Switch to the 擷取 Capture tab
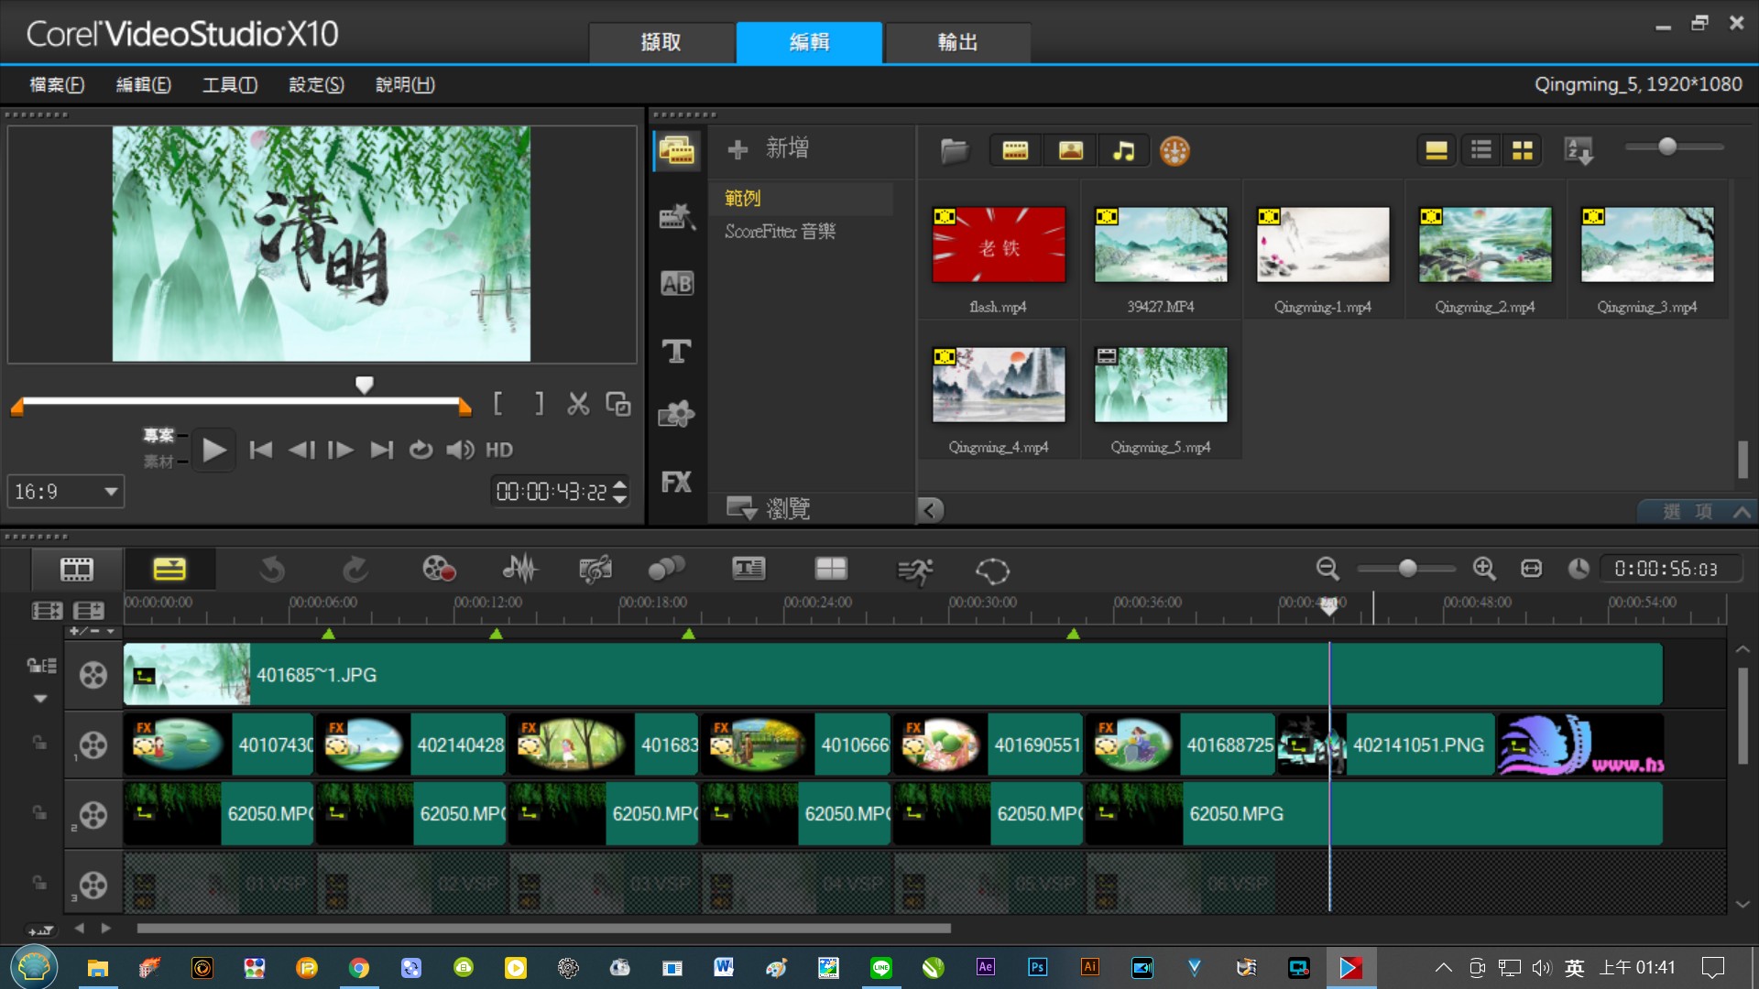Screen dimensions: 1759x989 pyautogui.click(x=661, y=42)
